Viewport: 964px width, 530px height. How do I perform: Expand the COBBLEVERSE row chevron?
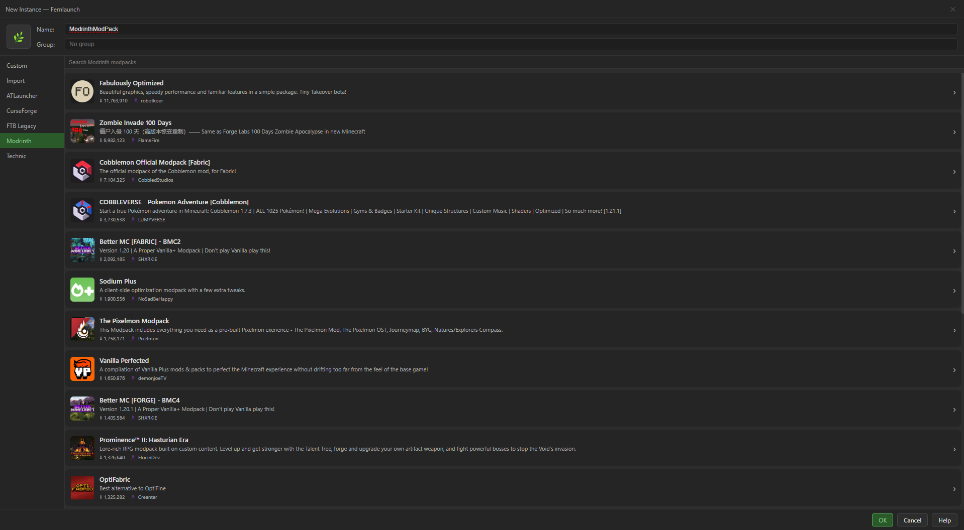click(x=954, y=211)
